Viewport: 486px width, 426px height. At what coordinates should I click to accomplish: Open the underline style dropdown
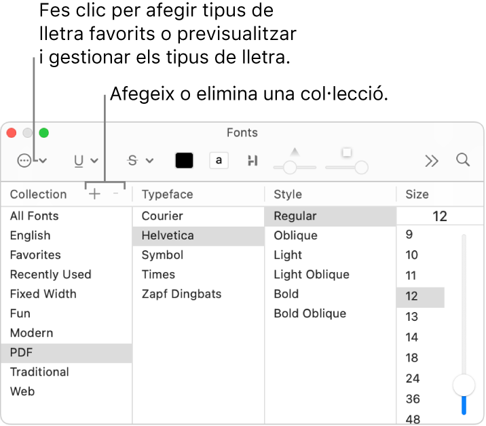coord(86,160)
